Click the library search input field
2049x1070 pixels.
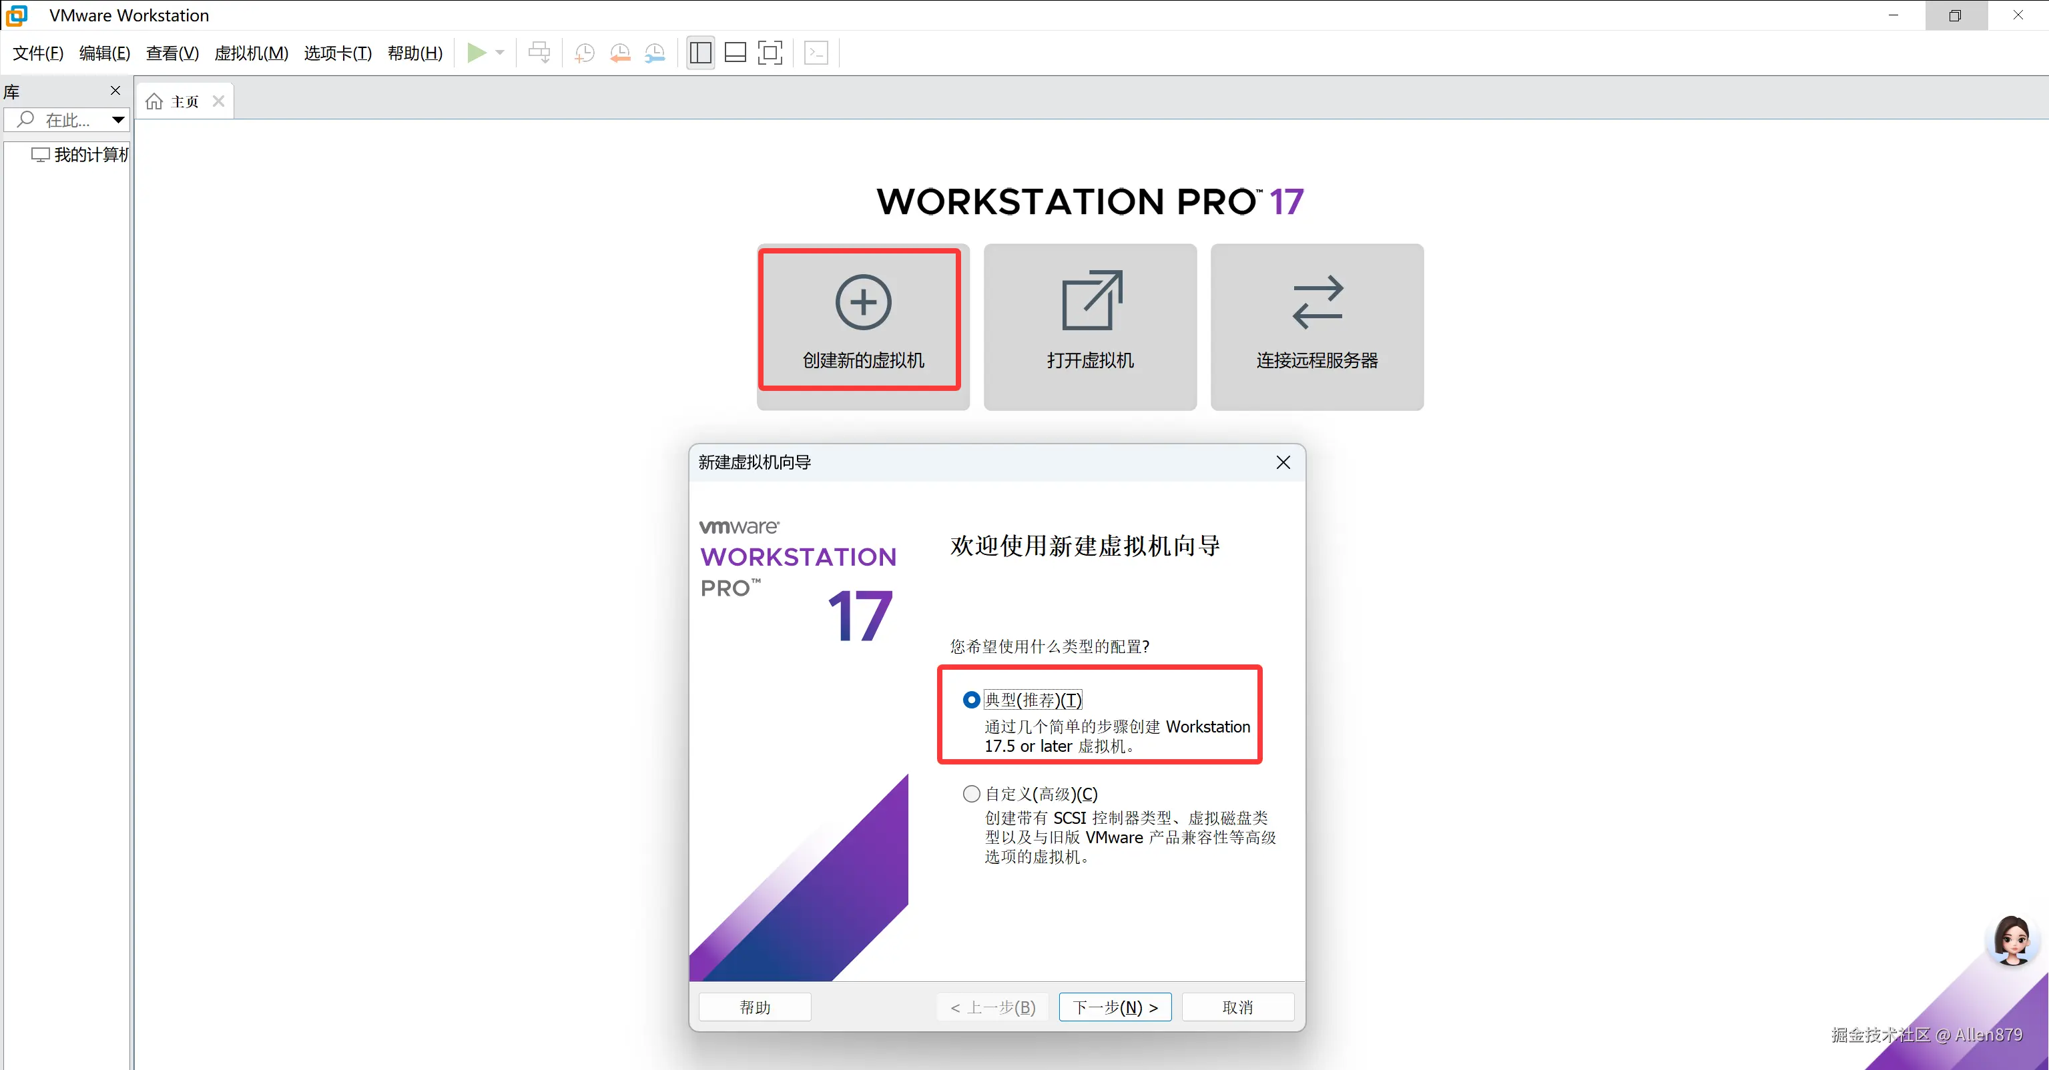(68, 120)
